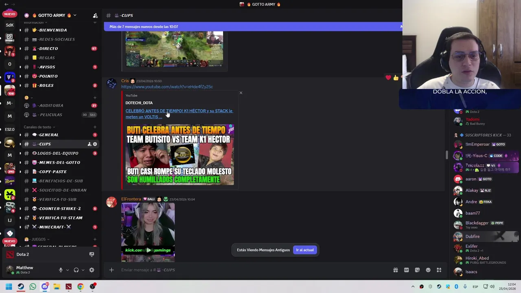The height and width of the screenshot is (293, 521).
Task: Toggle microphone mute in user panel
Action: tap(61, 270)
